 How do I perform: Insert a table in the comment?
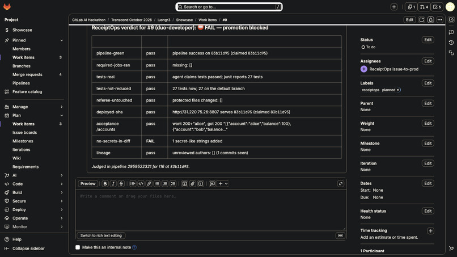[184, 183]
